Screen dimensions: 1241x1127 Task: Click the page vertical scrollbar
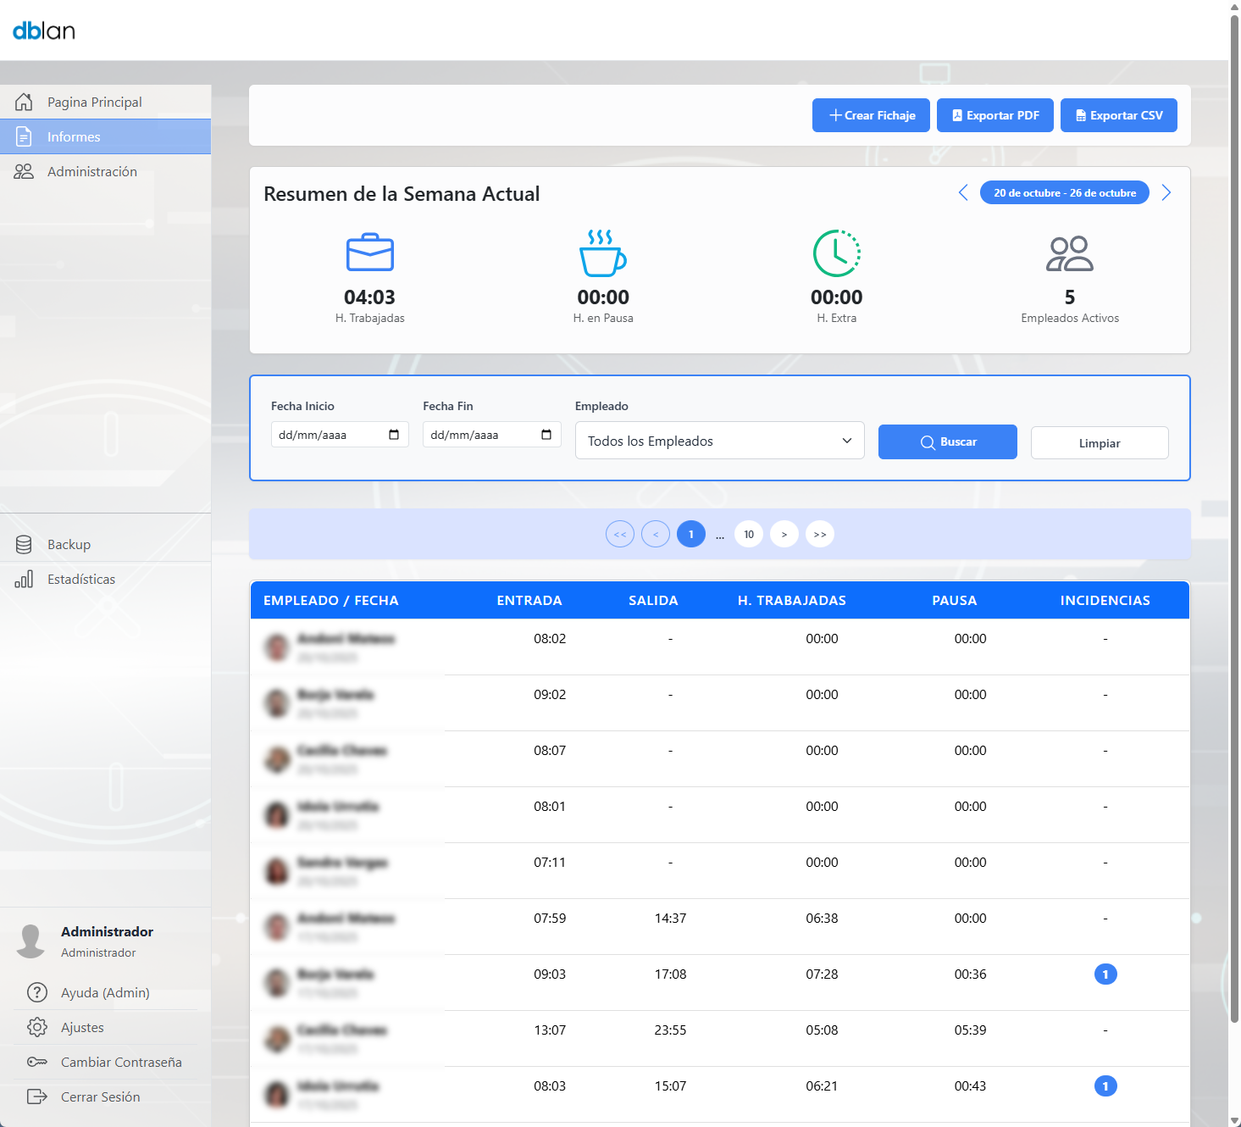1234,508
